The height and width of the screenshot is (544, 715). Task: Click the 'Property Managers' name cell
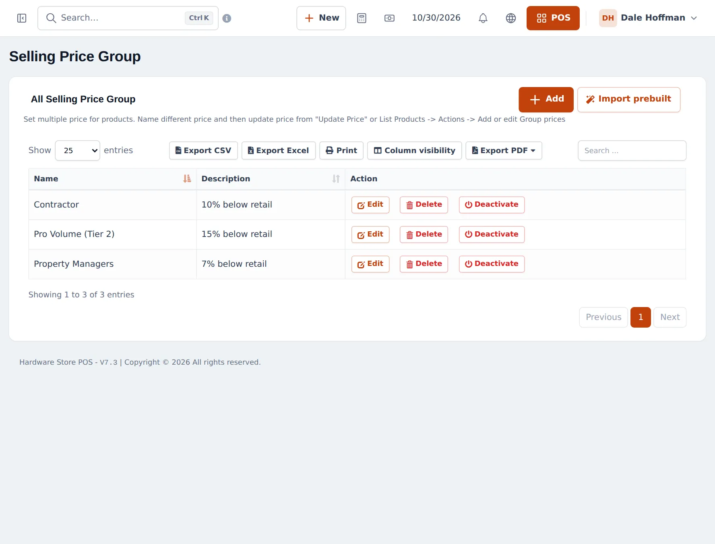pyautogui.click(x=112, y=264)
